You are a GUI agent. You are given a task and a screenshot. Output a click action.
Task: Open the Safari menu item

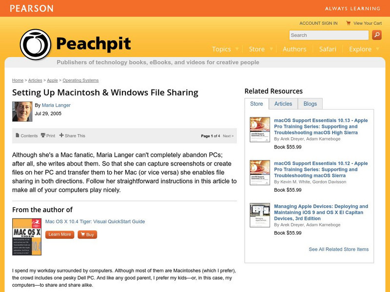[328, 49]
